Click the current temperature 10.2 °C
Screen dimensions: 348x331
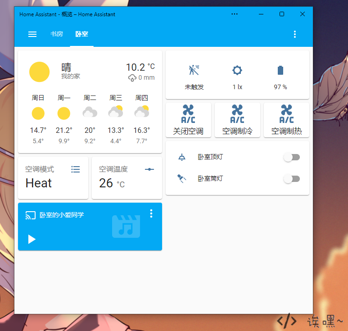140,67
